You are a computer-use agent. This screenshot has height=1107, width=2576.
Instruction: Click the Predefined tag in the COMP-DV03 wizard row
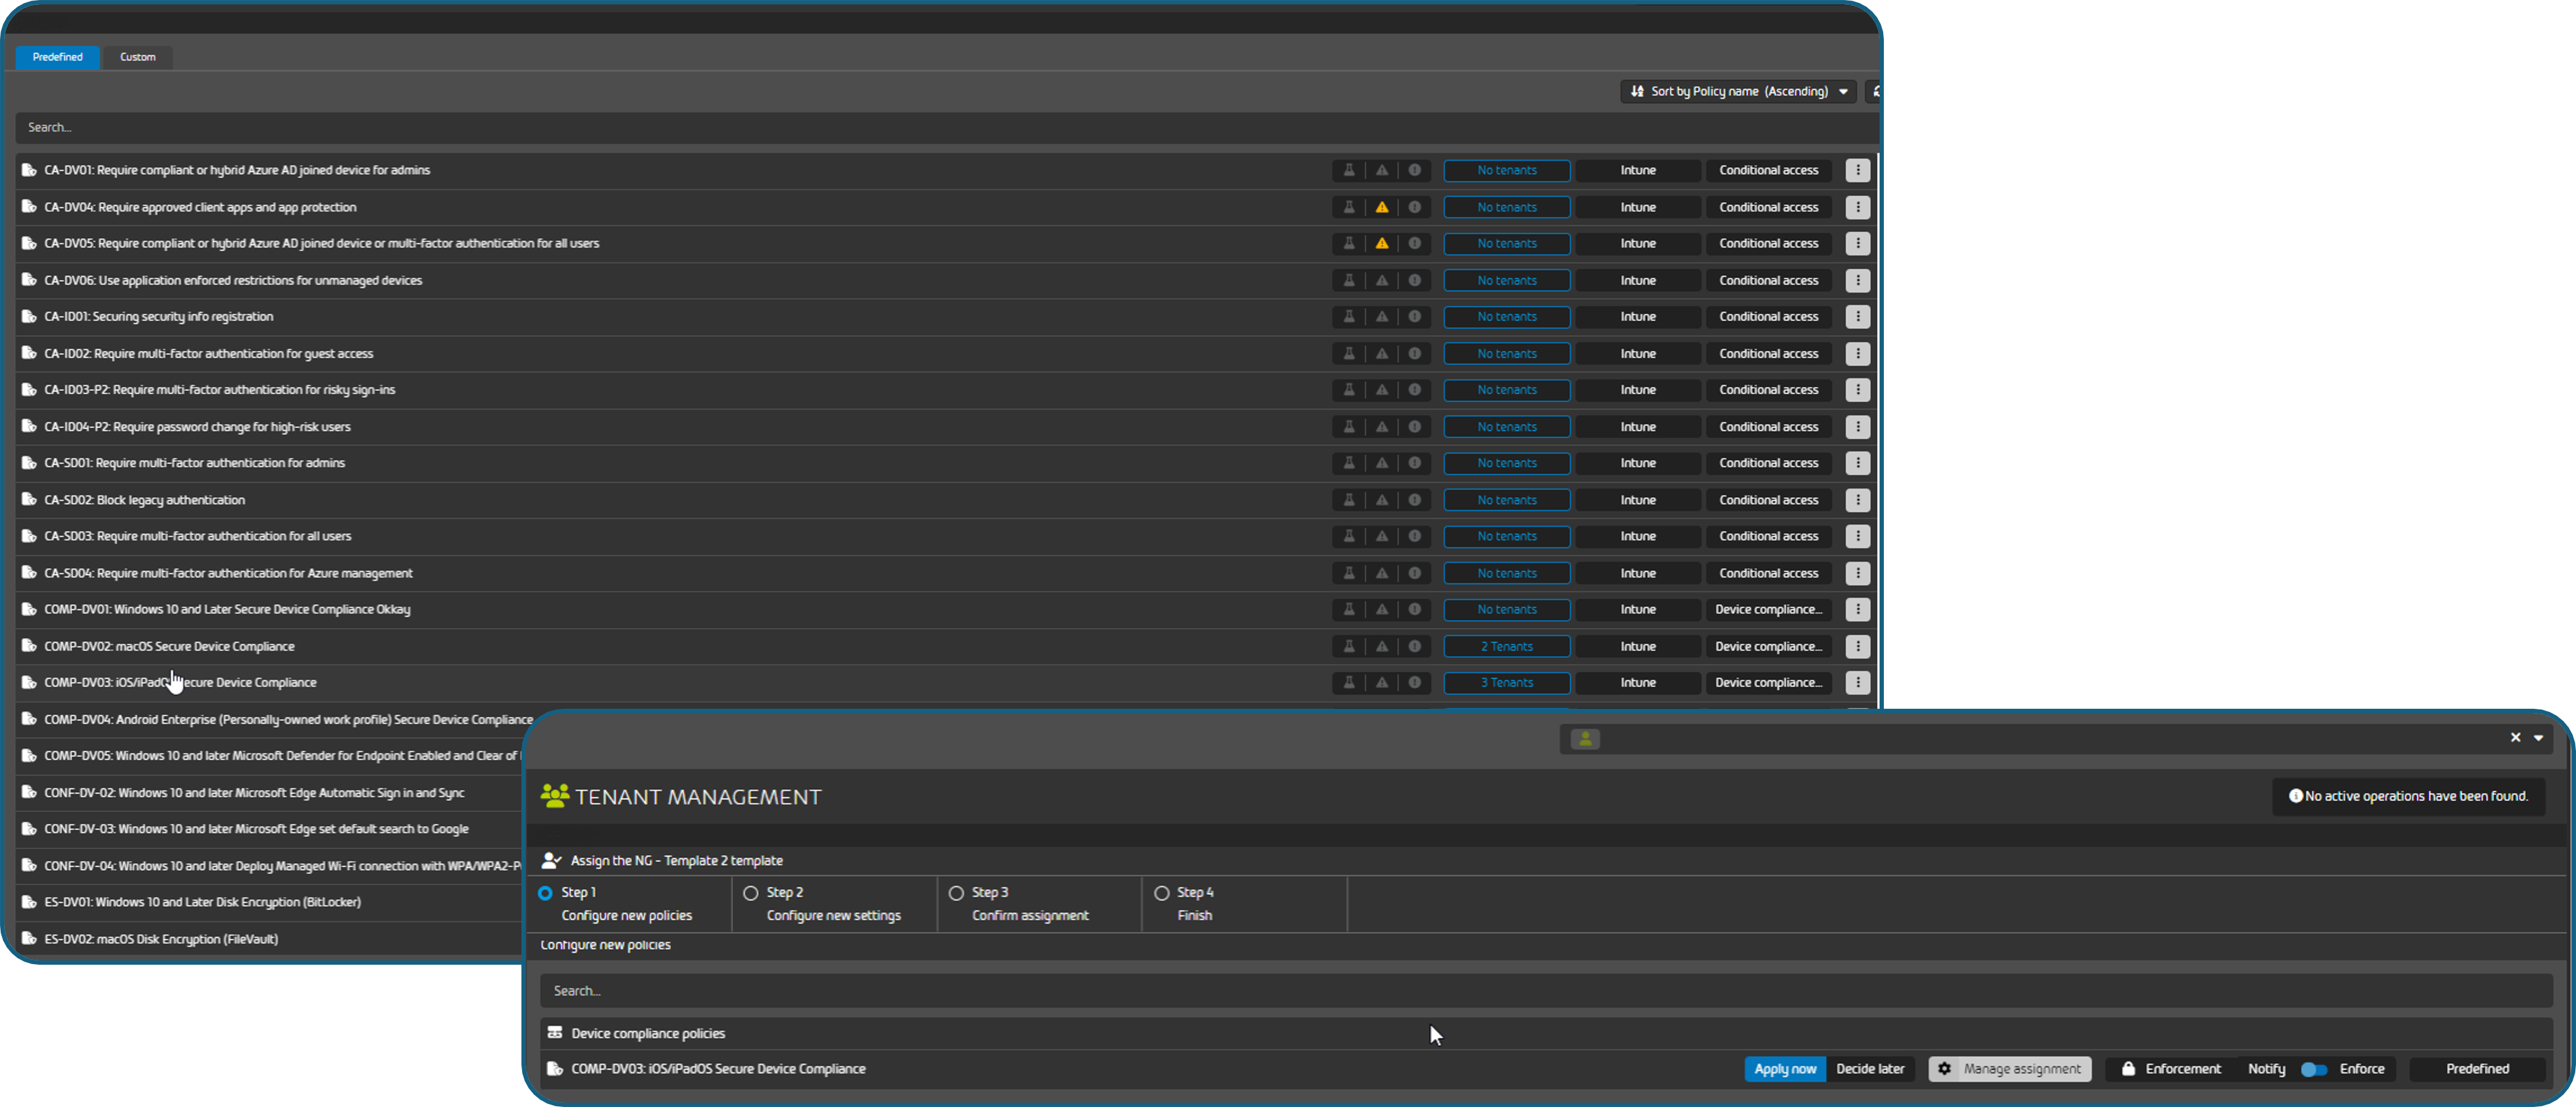point(2477,1069)
